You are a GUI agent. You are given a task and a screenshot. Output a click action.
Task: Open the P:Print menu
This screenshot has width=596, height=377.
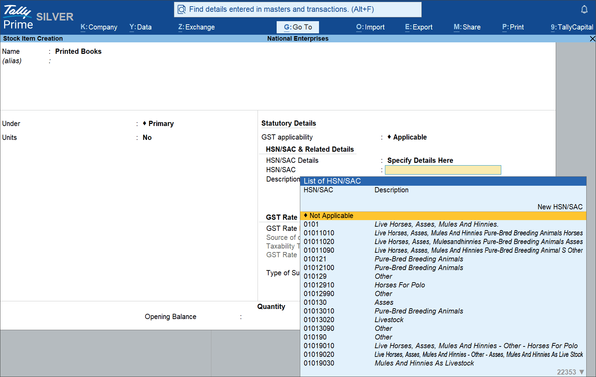coord(513,27)
